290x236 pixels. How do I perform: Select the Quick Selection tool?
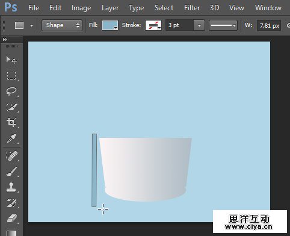click(11, 107)
